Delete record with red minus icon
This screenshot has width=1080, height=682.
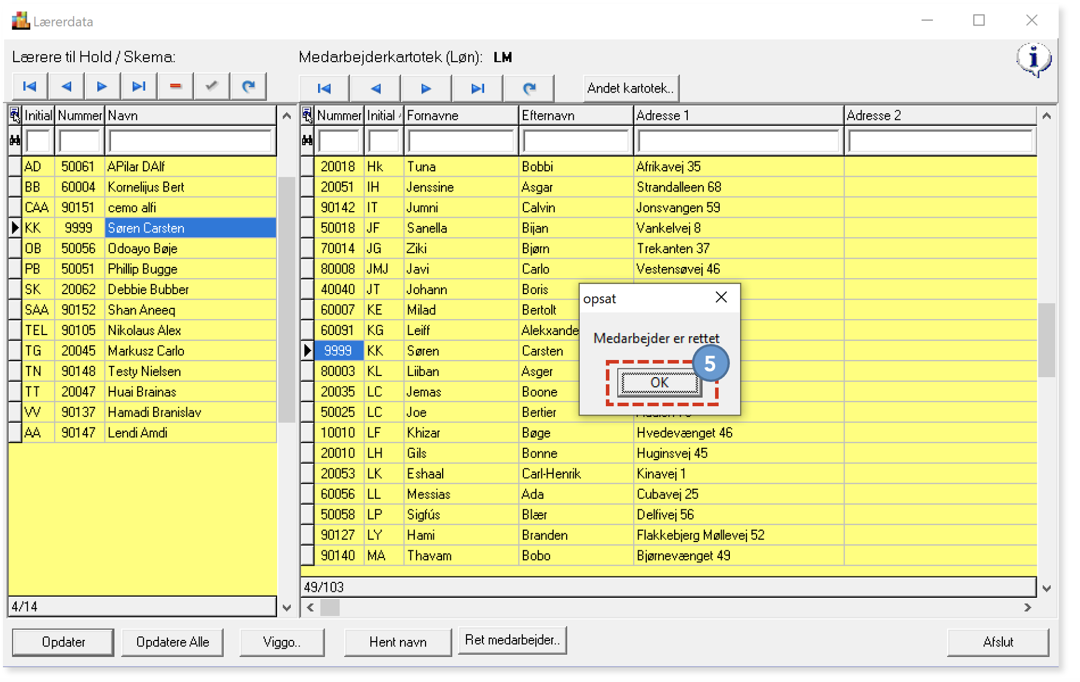175,87
